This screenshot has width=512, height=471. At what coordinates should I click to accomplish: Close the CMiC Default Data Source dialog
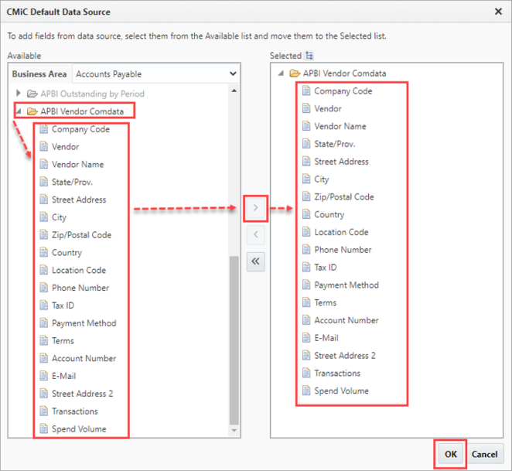click(498, 12)
